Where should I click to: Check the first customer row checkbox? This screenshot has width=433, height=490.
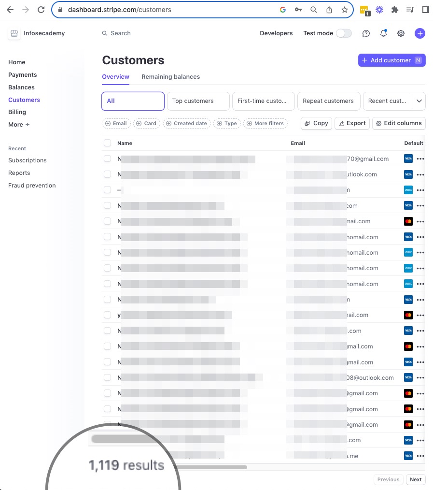click(107, 159)
